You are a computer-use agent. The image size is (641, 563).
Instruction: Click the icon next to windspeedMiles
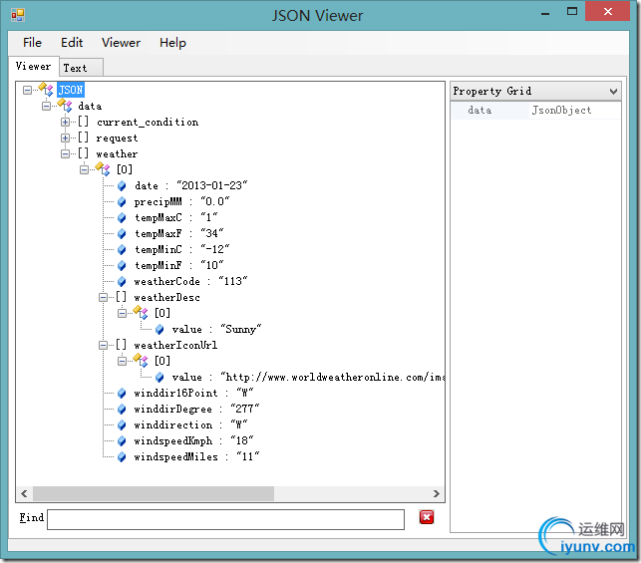123,457
